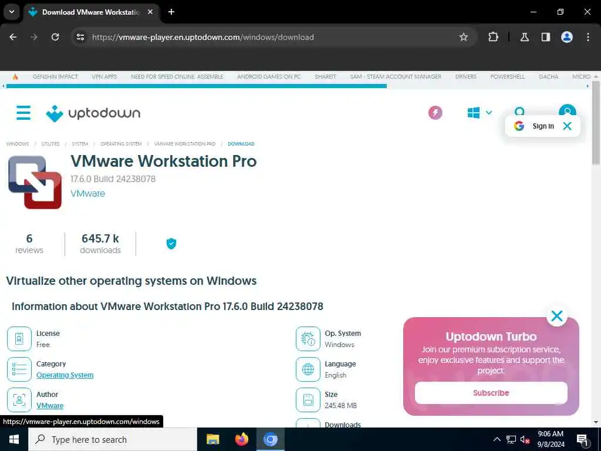The height and width of the screenshot is (451, 601).
Task: Close the Uptodown Turbo promo card
Action: coord(556,316)
